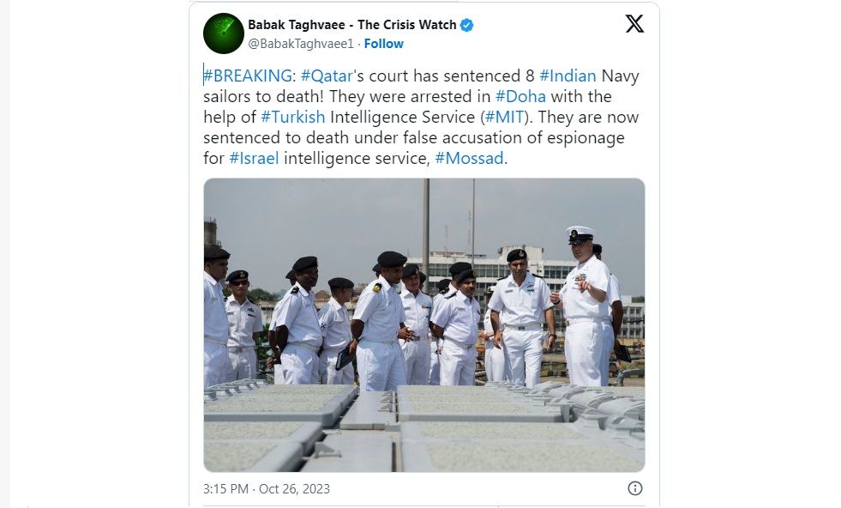Image resolution: width=841 pixels, height=508 pixels.
Task: Open the radar profile avatar
Action: pyautogui.click(x=224, y=33)
